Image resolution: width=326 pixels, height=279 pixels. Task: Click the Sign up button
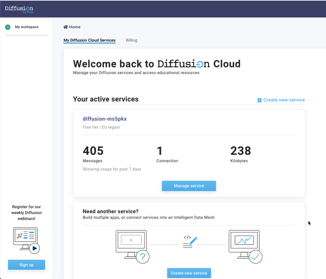click(x=26, y=264)
